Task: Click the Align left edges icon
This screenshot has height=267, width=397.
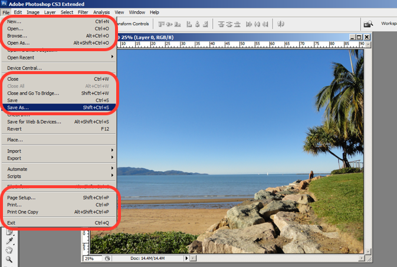Action: (x=190, y=24)
